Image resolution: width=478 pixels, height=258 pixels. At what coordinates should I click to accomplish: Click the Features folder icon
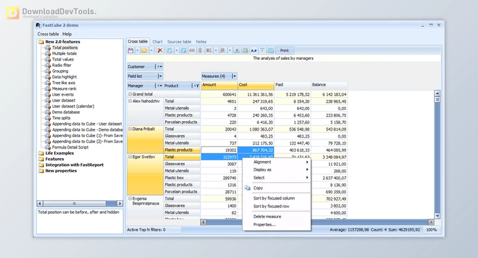(x=41, y=159)
